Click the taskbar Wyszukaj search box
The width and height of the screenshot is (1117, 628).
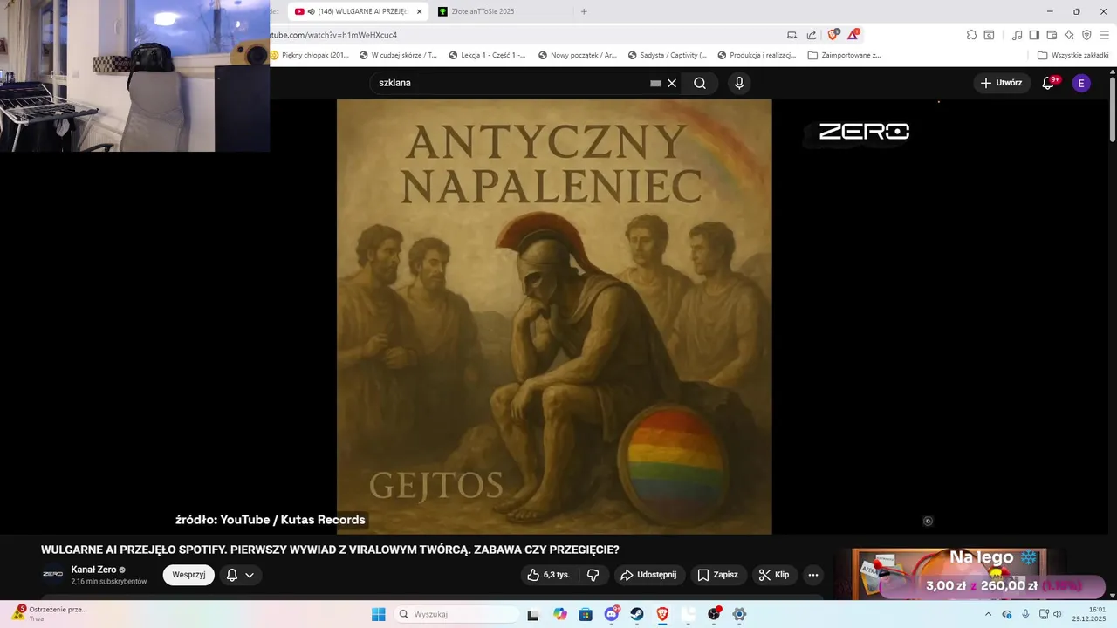(456, 614)
